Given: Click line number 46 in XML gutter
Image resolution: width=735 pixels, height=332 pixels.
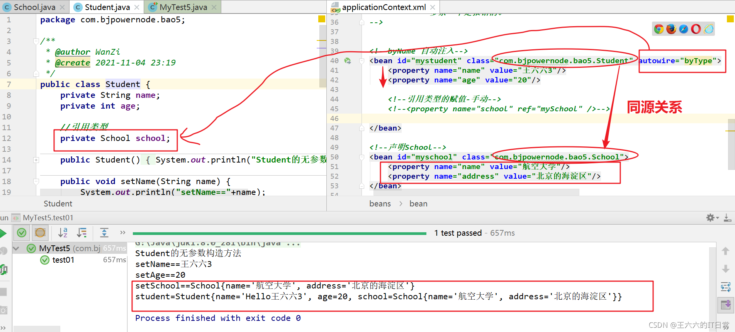Looking at the screenshot, I should click(334, 119).
